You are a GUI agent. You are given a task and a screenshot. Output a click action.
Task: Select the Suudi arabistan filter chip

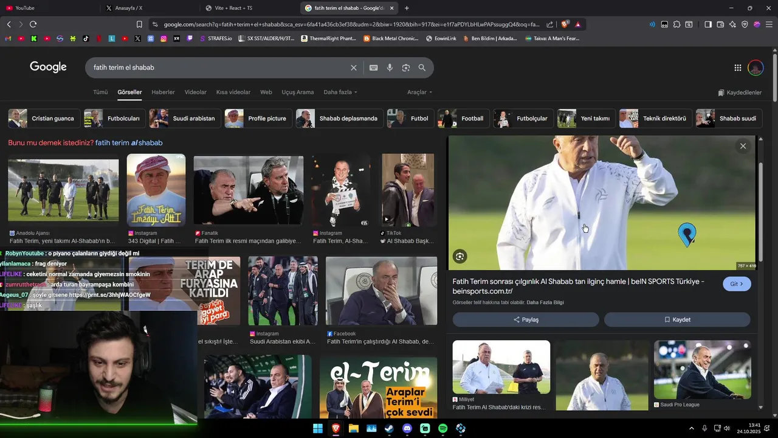pyautogui.click(x=185, y=119)
